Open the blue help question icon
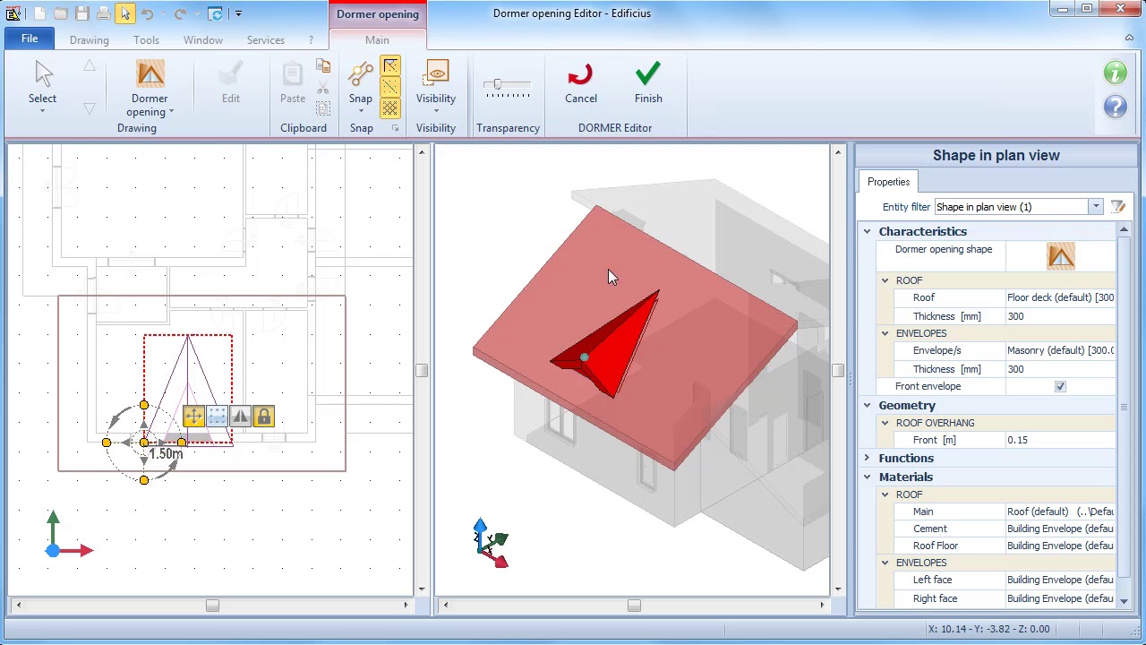This screenshot has height=645, width=1146. (1116, 107)
